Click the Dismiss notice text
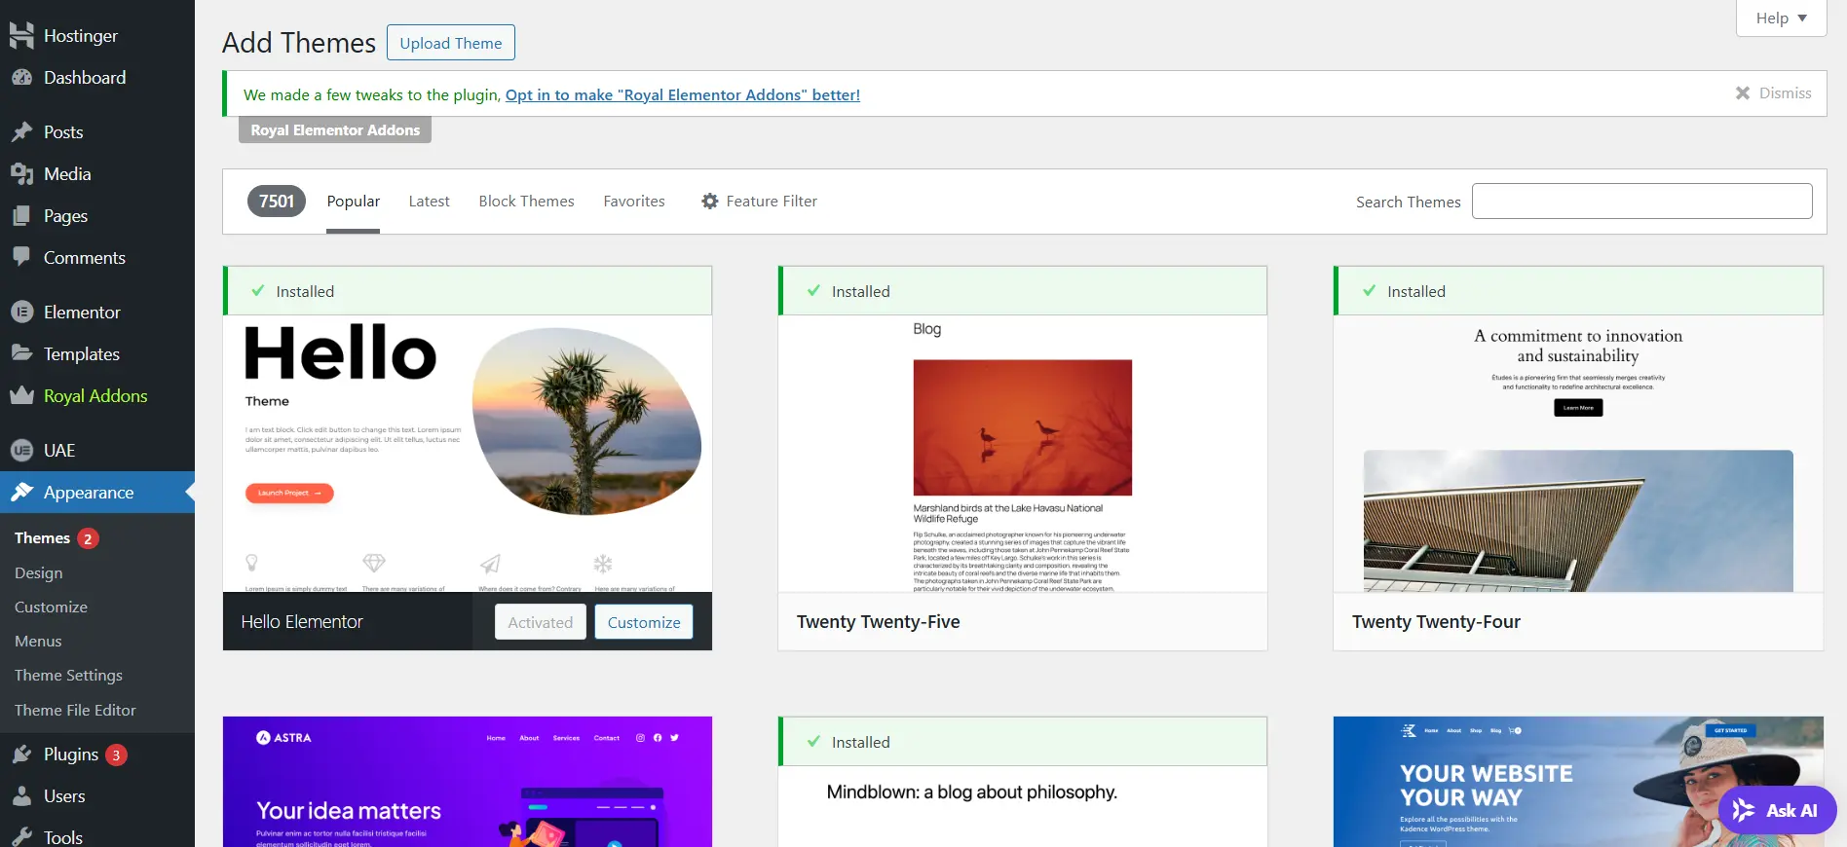Screen dimensions: 1847x847 click(x=1785, y=93)
